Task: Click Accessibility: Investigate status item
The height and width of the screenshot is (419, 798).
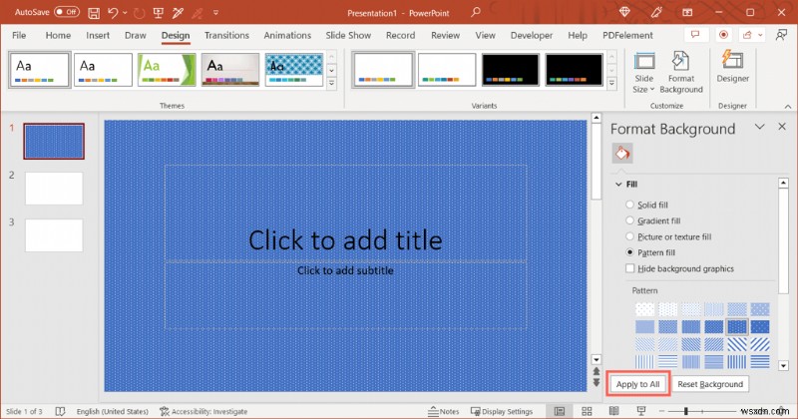Action: pyautogui.click(x=203, y=411)
